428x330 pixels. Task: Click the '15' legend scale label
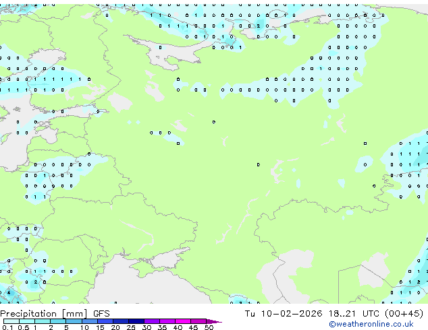tap(100, 327)
